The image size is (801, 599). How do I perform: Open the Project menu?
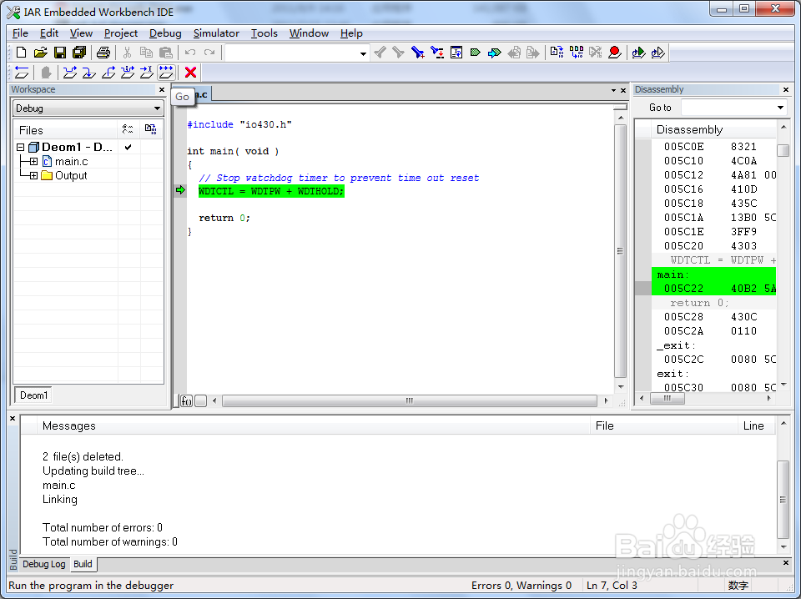[120, 33]
